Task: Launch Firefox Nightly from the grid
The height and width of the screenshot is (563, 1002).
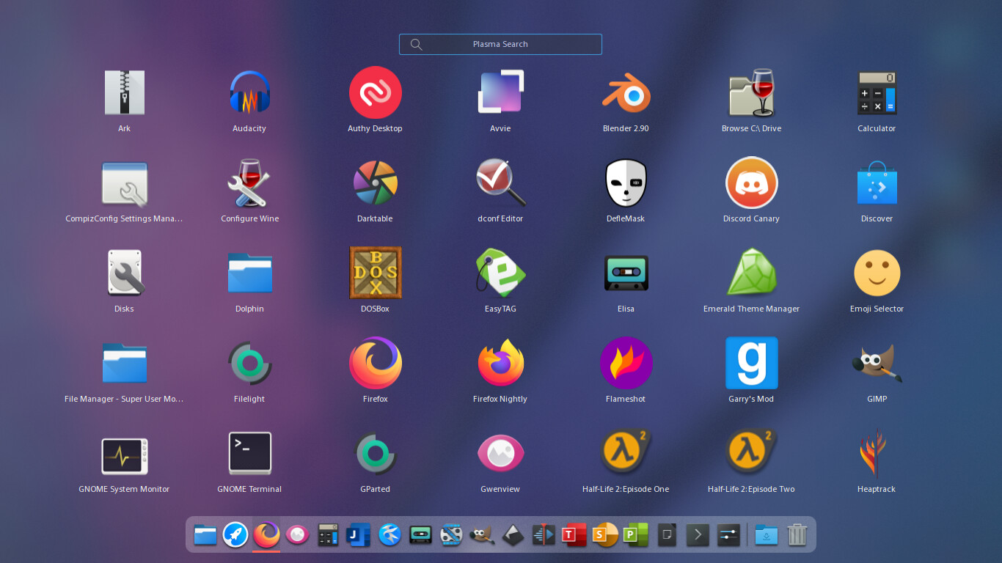Action: 500,364
